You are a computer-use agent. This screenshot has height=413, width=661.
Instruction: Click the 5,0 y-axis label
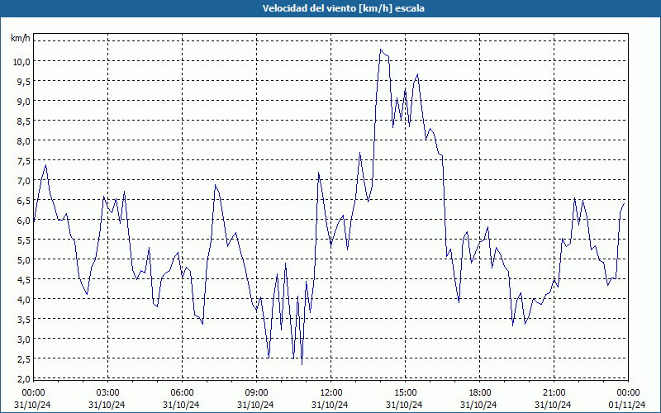24,259
